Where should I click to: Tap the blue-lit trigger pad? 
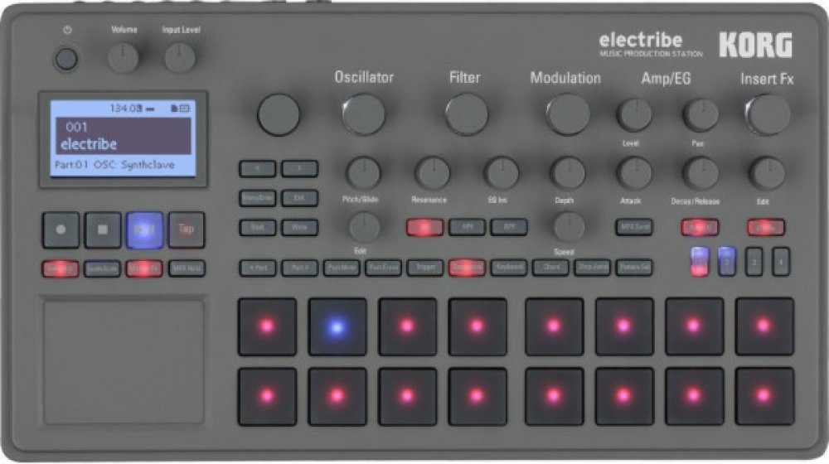(337, 326)
